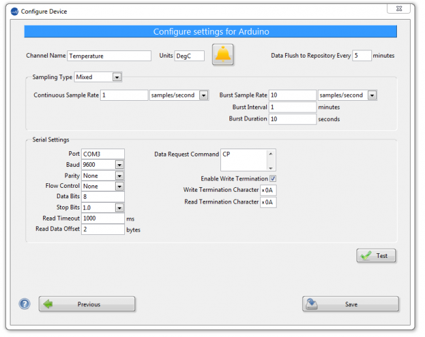Click the Read Data Offset field

tap(103, 229)
